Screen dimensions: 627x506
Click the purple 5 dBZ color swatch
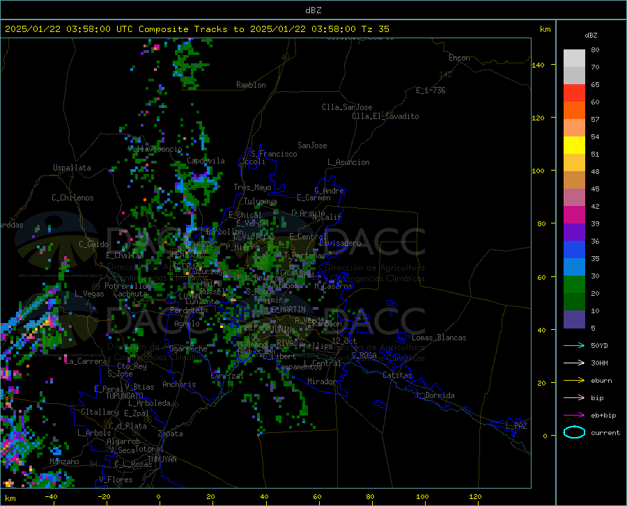pos(574,319)
